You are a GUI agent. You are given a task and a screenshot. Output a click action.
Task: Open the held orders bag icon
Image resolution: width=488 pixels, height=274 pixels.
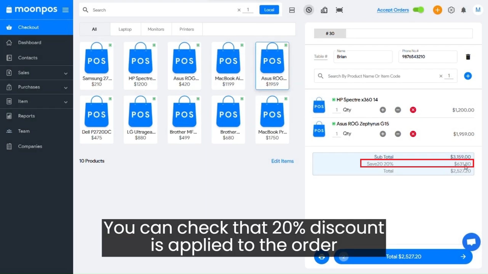(324, 10)
